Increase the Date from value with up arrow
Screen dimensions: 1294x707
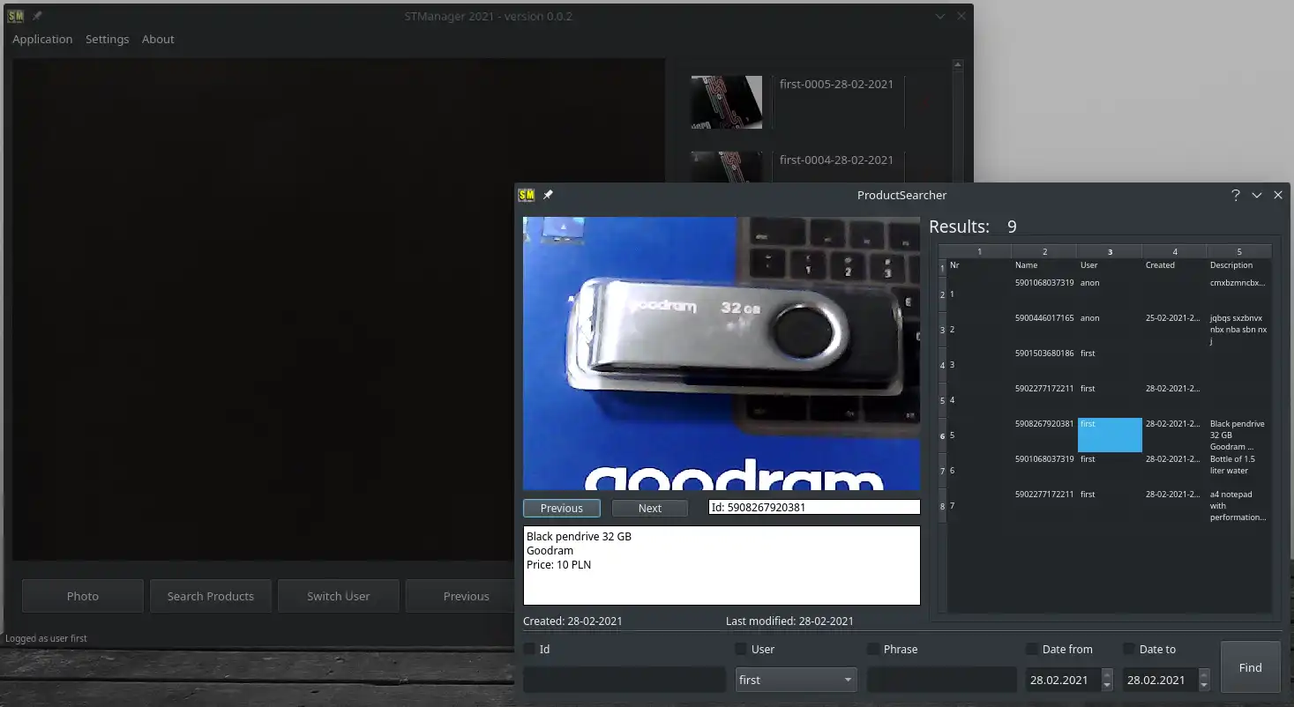[x=1107, y=674]
